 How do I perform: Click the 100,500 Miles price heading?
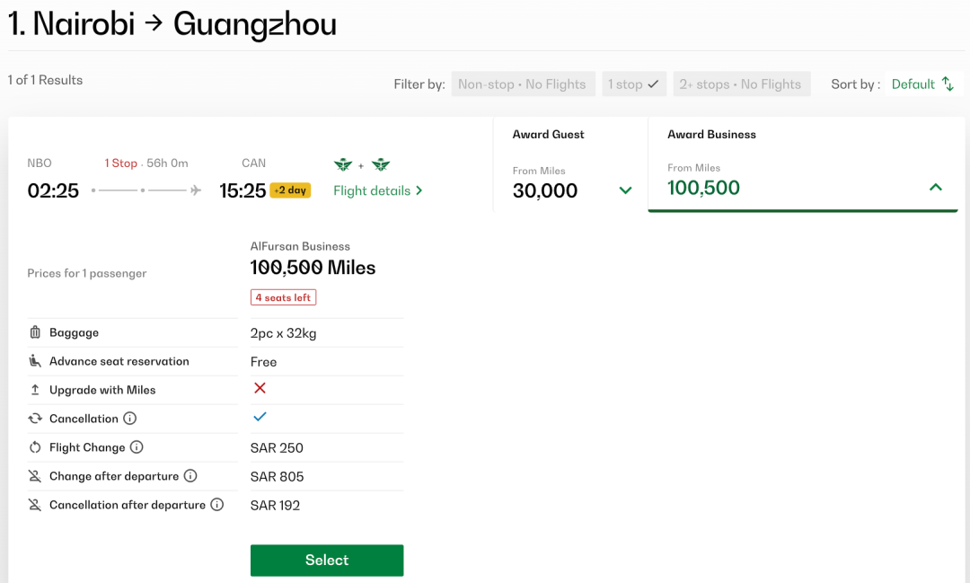click(x=313, y=268)
